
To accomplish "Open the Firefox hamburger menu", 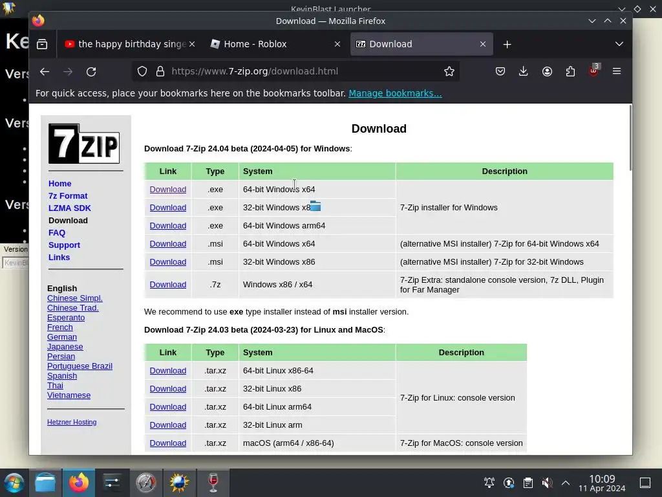I will (x=617, y=71).
